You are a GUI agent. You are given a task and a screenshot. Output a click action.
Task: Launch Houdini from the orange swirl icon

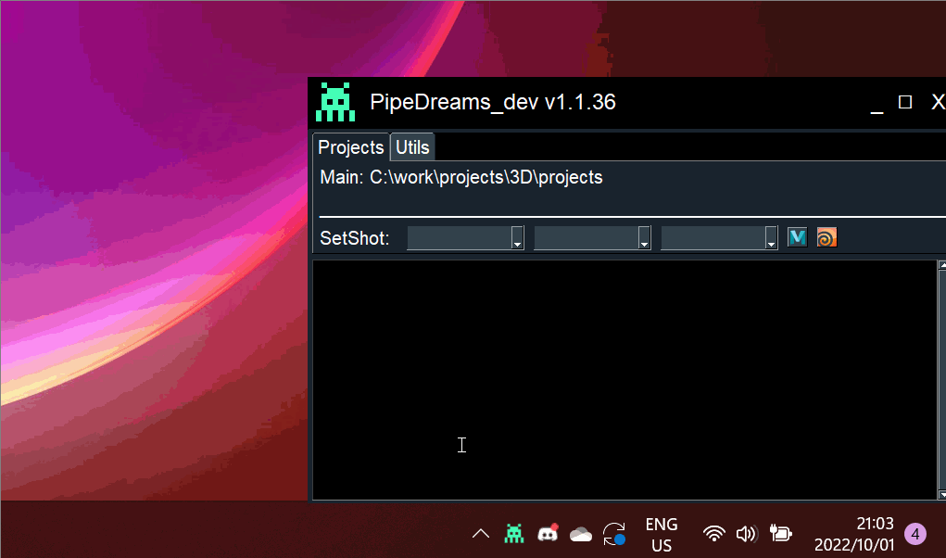point(826,237)
